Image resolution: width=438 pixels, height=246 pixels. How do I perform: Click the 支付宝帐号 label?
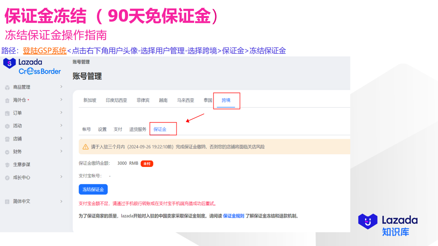pyautogui.click(x=90, y=176)
